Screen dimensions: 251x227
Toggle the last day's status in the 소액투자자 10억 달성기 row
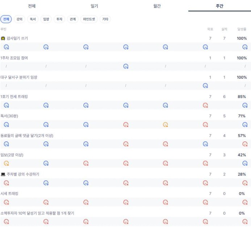[245, 222]
